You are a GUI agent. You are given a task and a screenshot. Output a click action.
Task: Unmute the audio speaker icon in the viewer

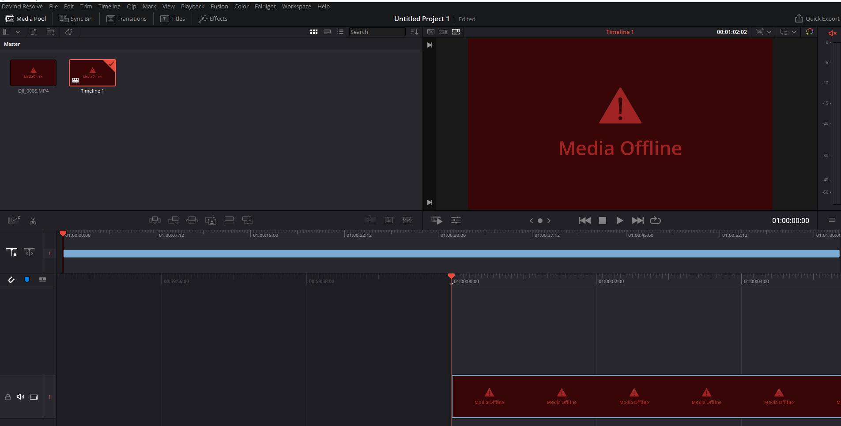[832, 33]
